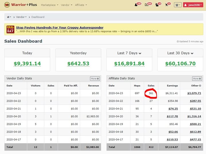This screenshot has height=154, width=206.
Task: Open the bell notifications icon
Action: click(x=136, y=5)
